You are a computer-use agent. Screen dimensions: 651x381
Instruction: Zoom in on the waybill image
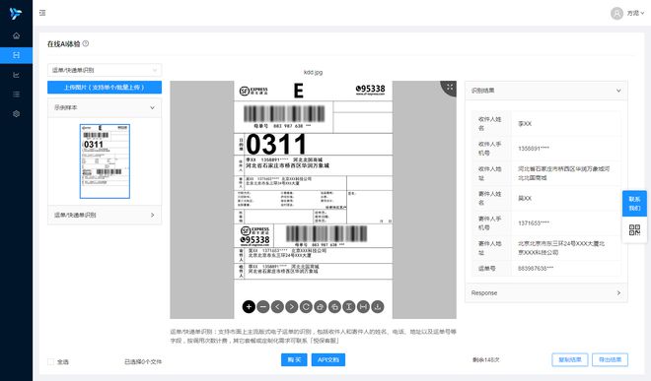coord(249,307)
